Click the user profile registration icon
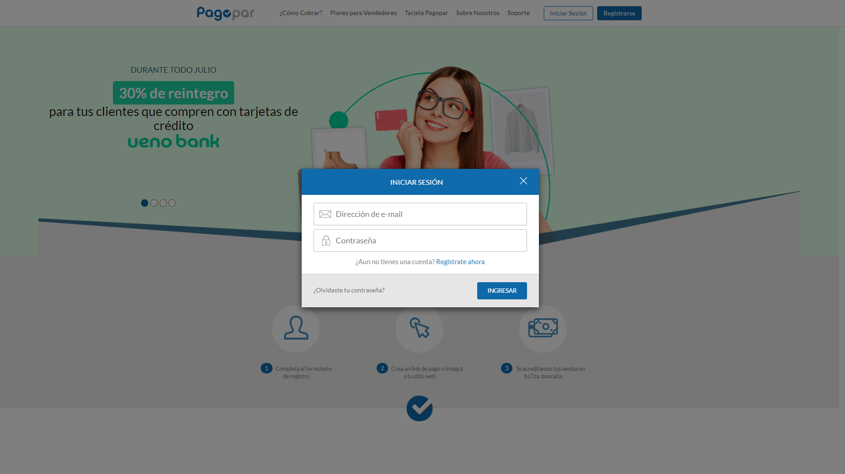Image resolution: width=845 pixels, height=474 pixels. pyautogui.click(x=296, y=328)
